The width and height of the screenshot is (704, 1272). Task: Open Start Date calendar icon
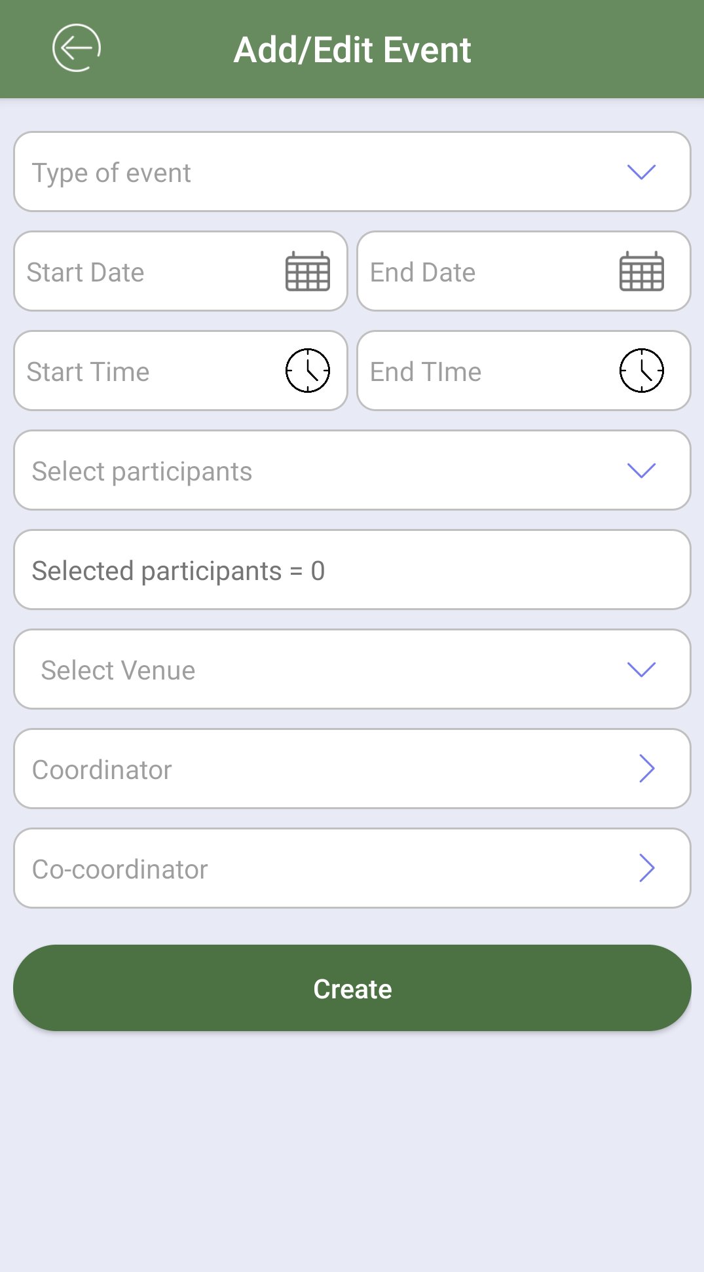click(x=307, y=271)
